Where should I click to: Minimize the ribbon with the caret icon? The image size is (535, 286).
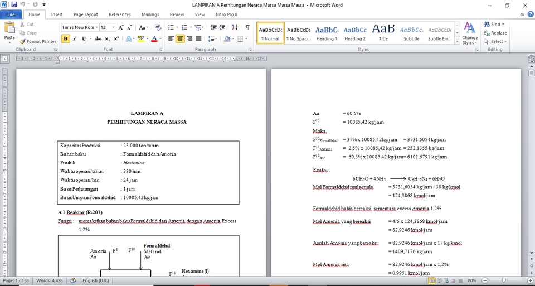tap(522, 14)
